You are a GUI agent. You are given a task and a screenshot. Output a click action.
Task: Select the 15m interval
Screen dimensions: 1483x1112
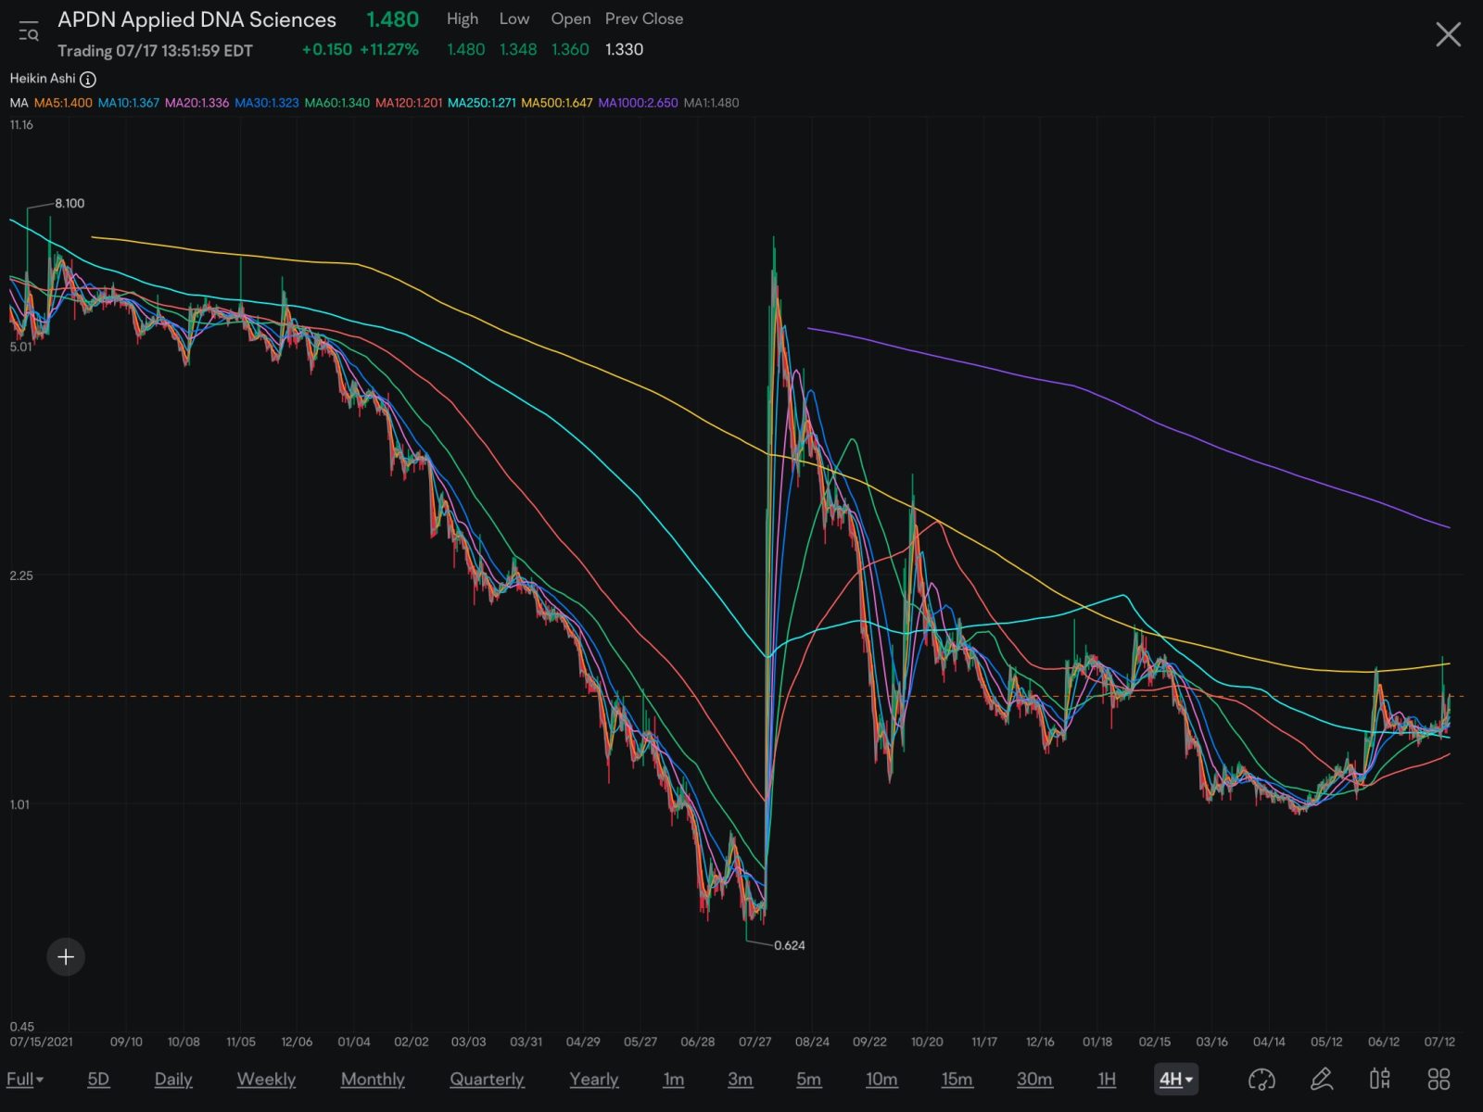957,1079
